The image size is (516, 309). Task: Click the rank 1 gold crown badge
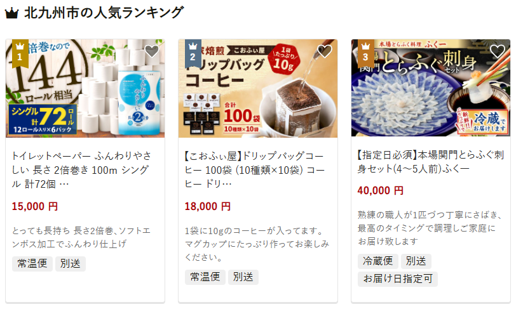[x=20, y=53]
